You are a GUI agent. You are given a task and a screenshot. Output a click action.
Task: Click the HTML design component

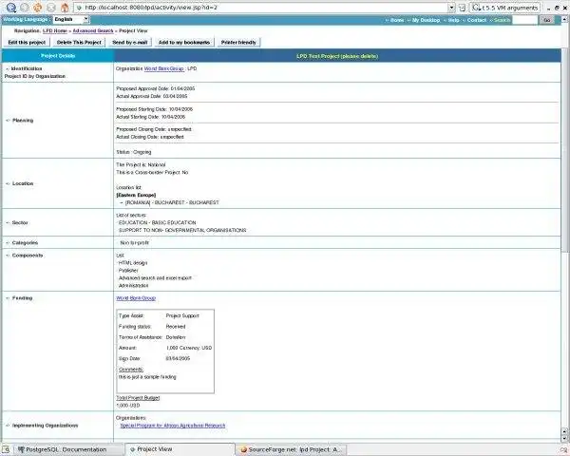133,263
